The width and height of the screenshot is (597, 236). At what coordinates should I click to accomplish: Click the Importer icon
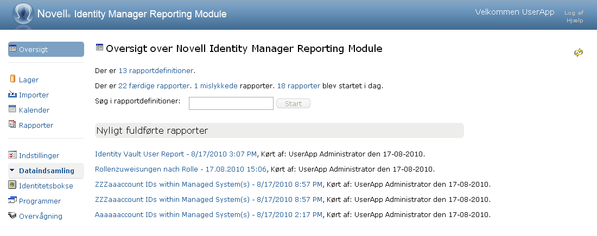coord(13,94)
